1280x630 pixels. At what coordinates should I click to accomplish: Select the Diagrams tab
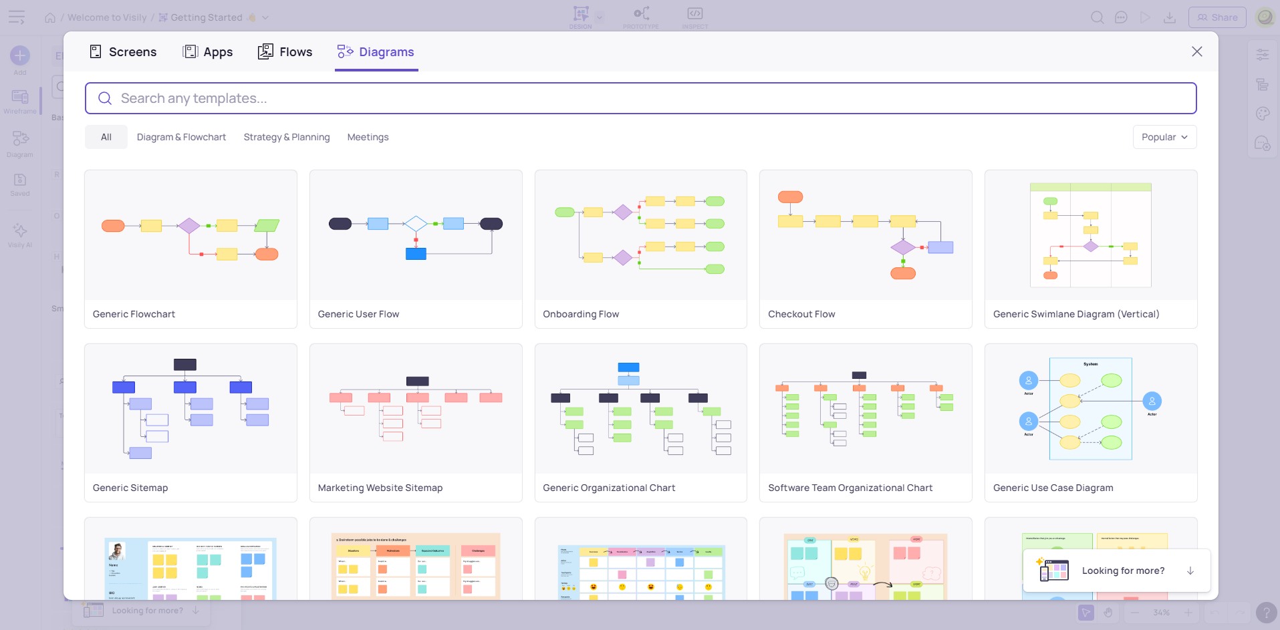[376, 51]
